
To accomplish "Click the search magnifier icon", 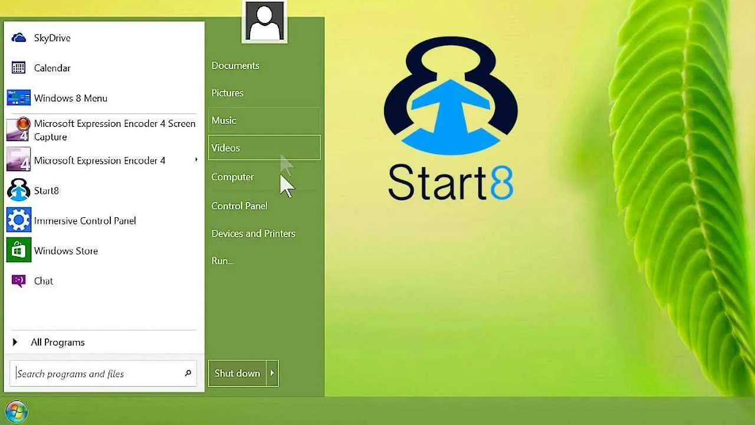I will (x=188, y=373).
